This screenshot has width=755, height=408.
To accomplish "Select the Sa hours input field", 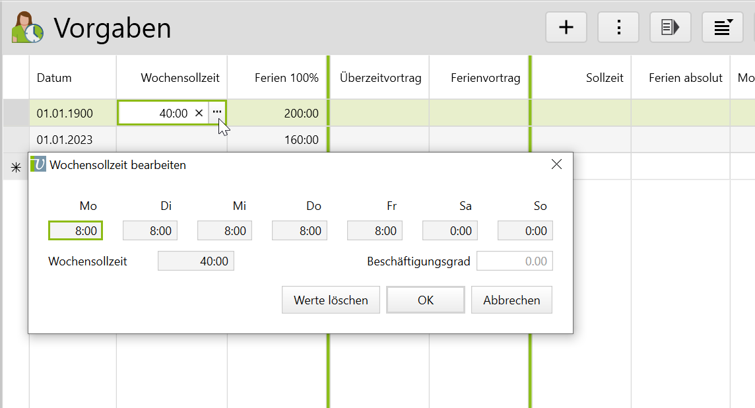I will point(449,230).
